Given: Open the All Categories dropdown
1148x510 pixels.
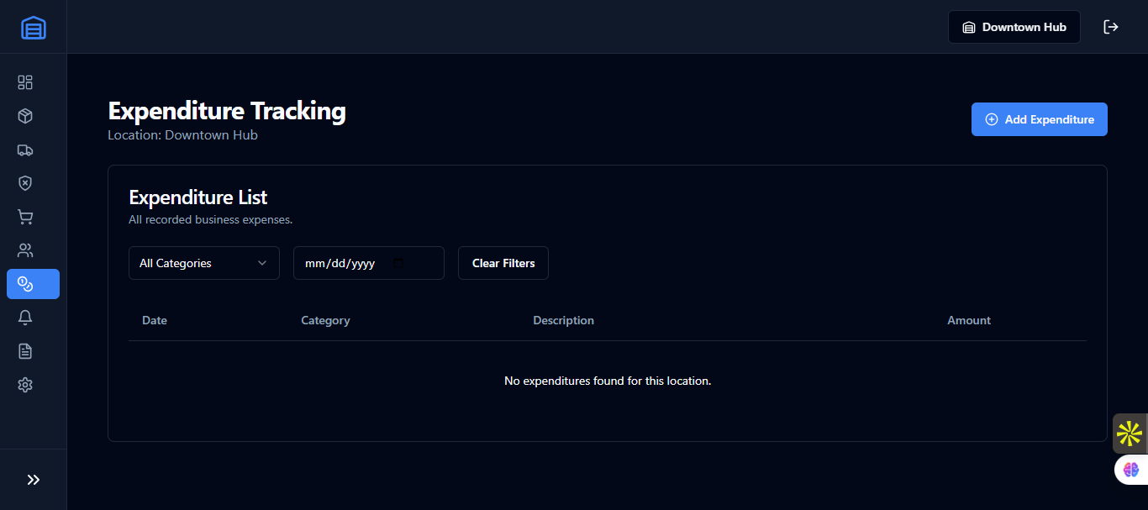Looking at the screenshot, I should click(x=203, y=263).
